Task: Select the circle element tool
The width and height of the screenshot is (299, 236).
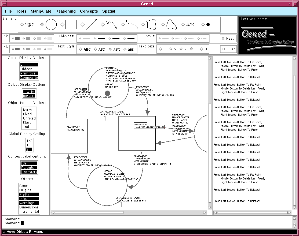Action: pyautogui.click(x=51, y=25)
